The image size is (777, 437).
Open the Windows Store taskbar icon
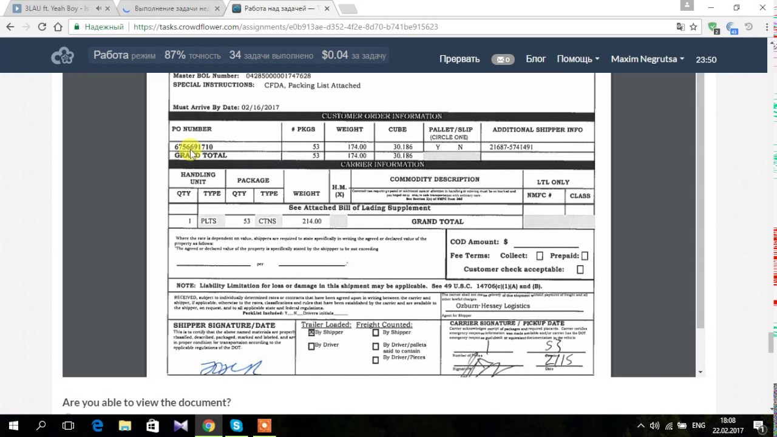[x=152, y=425]
